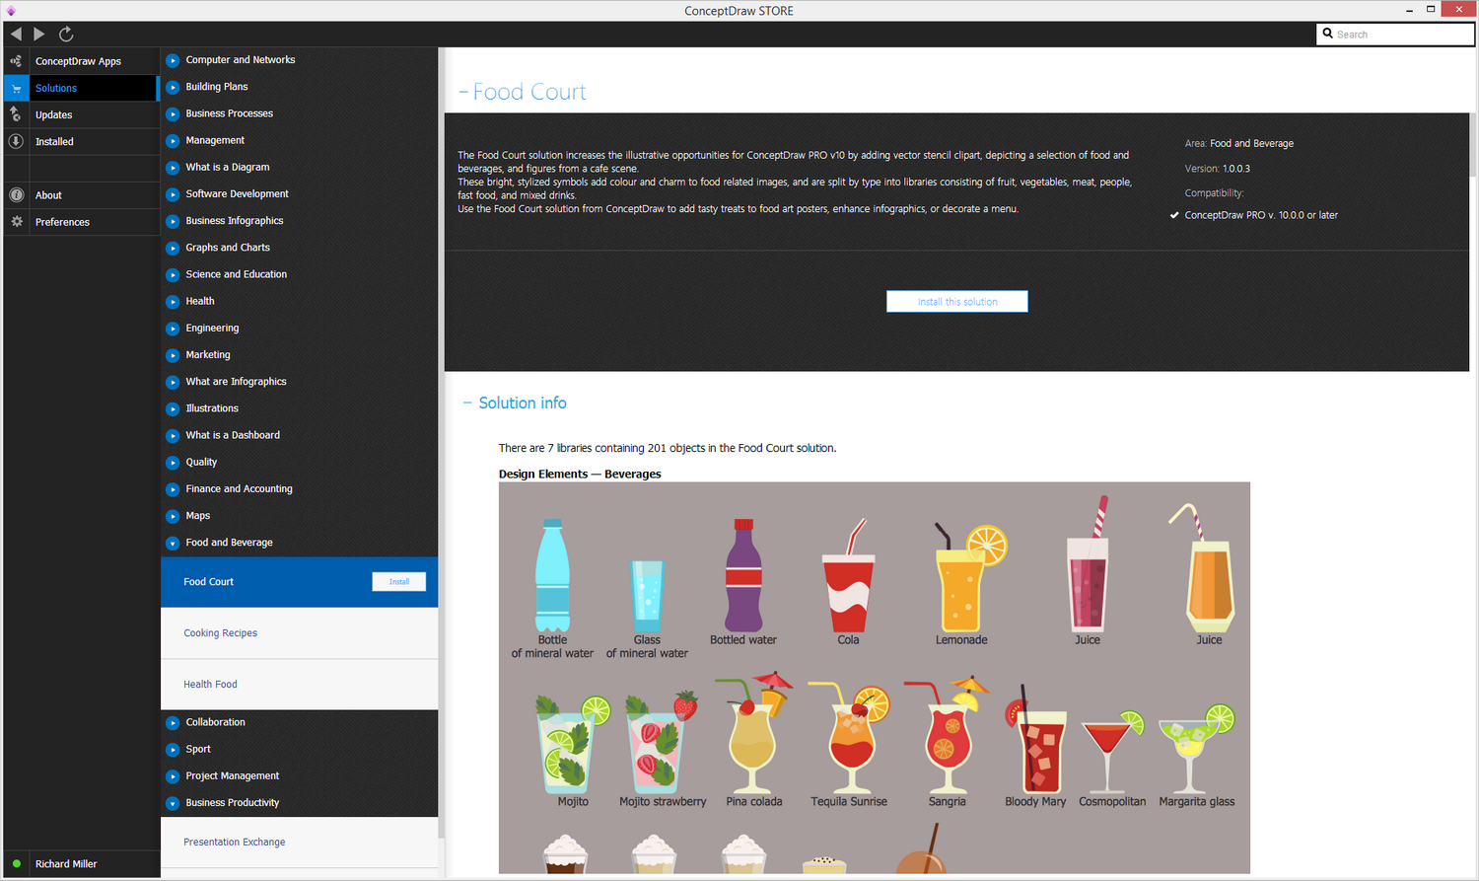Click the green user status dot

pos(17,864)
